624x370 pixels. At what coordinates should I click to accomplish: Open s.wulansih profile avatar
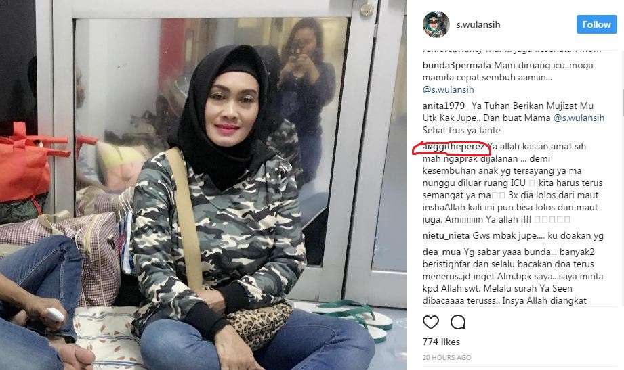click(436, 24)
